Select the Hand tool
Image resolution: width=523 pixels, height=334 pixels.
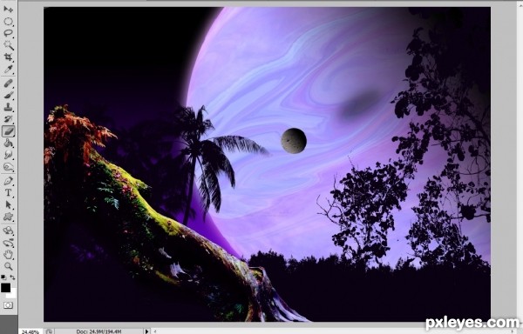(9, 255)
